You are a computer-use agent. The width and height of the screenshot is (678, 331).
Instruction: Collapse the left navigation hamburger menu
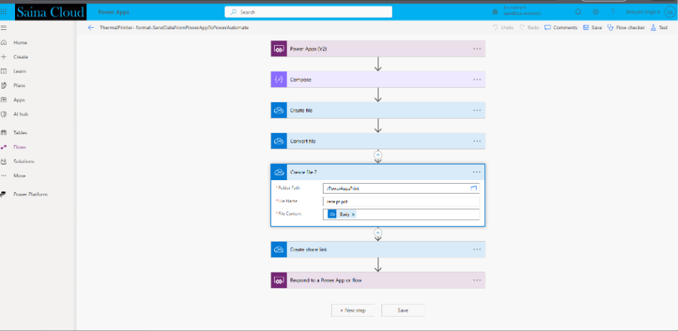(5, 27)
